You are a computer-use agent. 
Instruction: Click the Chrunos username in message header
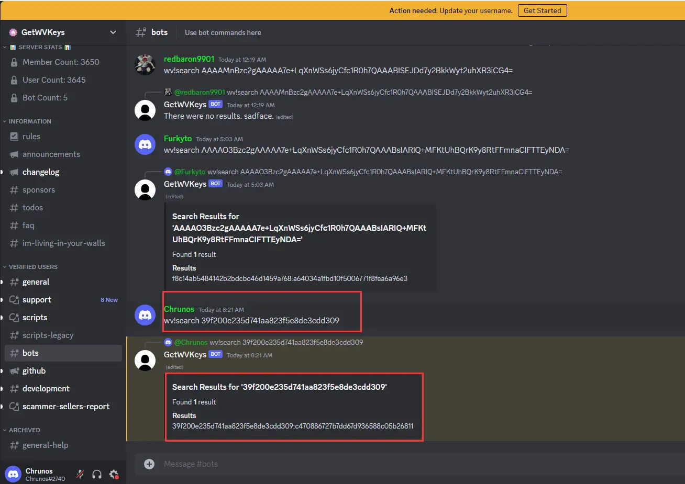[179, 309]
